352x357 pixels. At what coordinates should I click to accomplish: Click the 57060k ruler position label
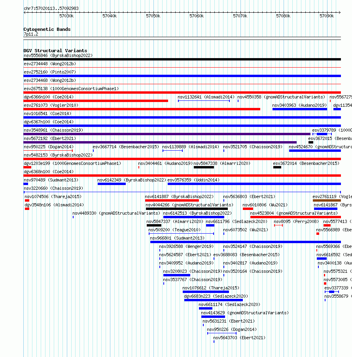(197, 16)
